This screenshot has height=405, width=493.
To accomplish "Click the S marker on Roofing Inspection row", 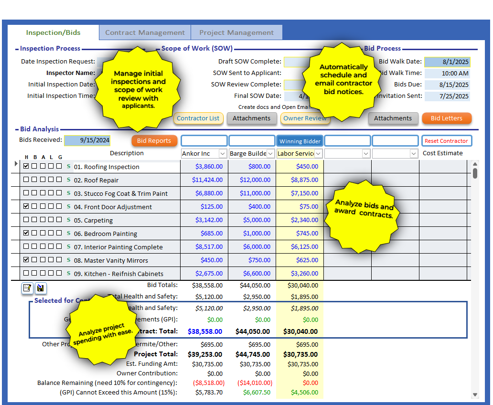I will (68, 166).
